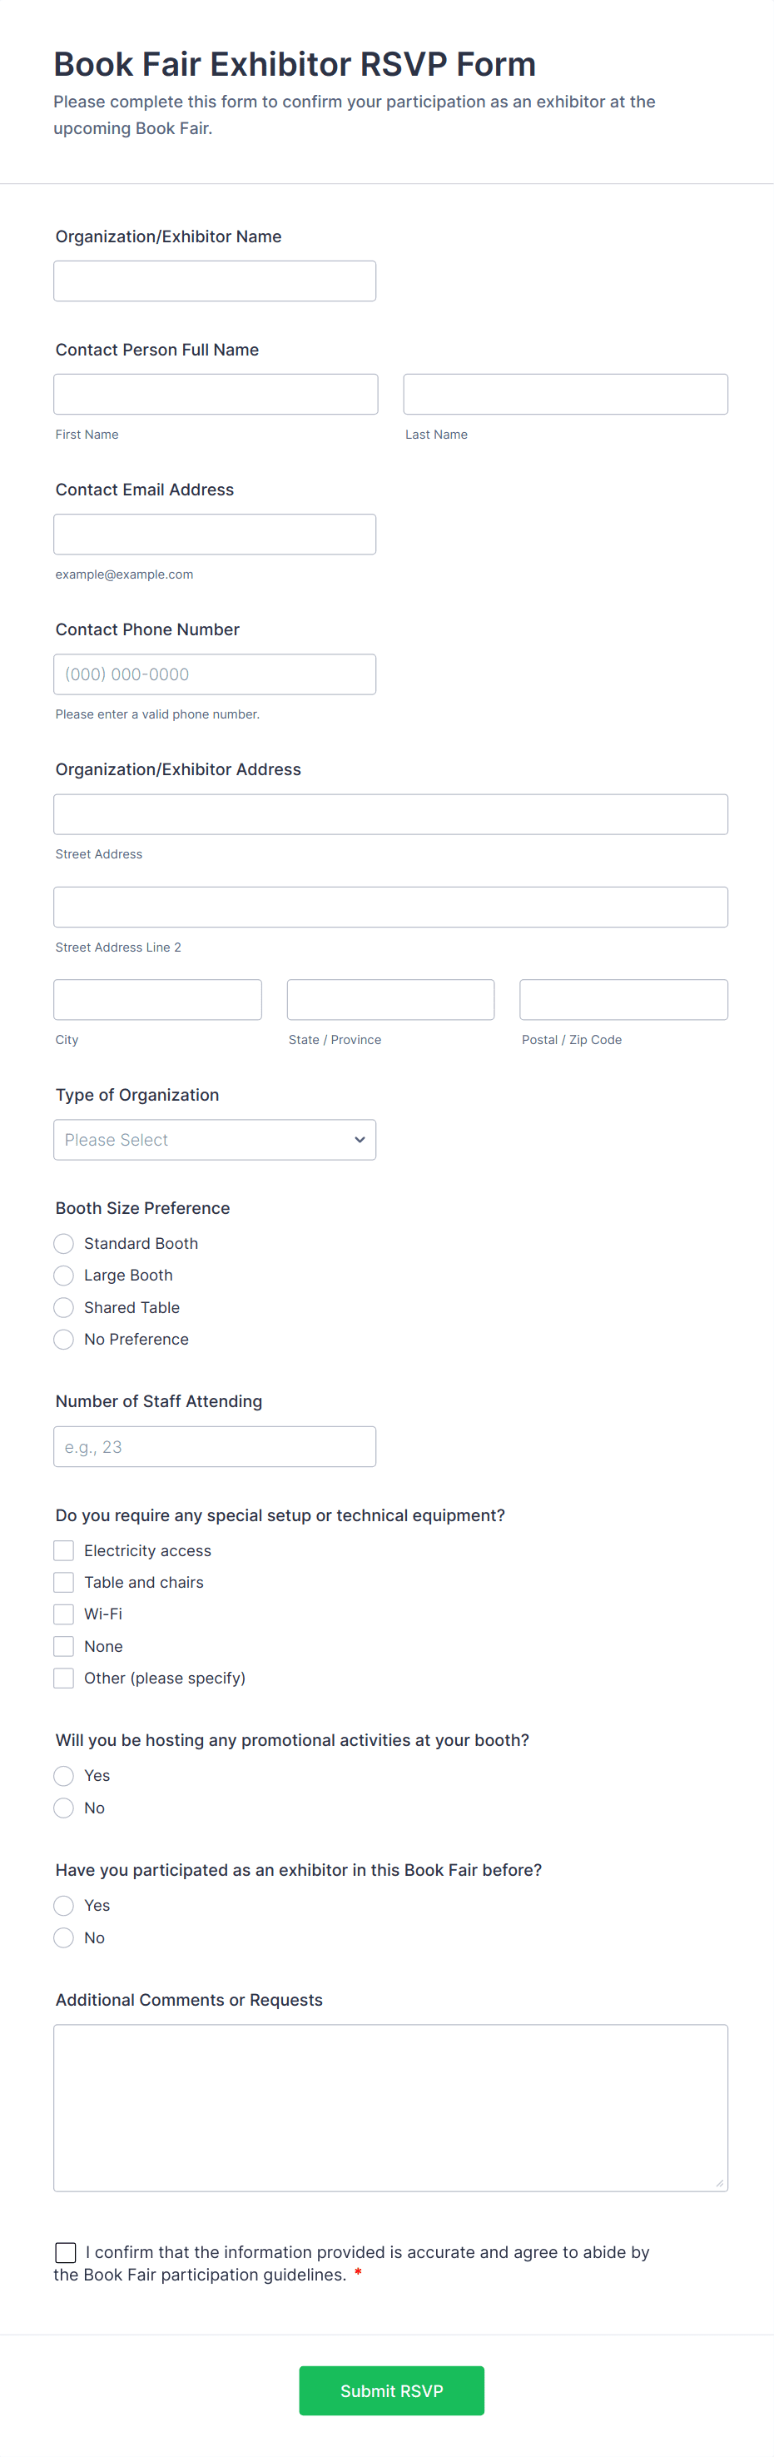Tick the accuracy confirmation checkbox
Image resolution: width=774 pixels, height=2457 pixels.
[66, 2252]
